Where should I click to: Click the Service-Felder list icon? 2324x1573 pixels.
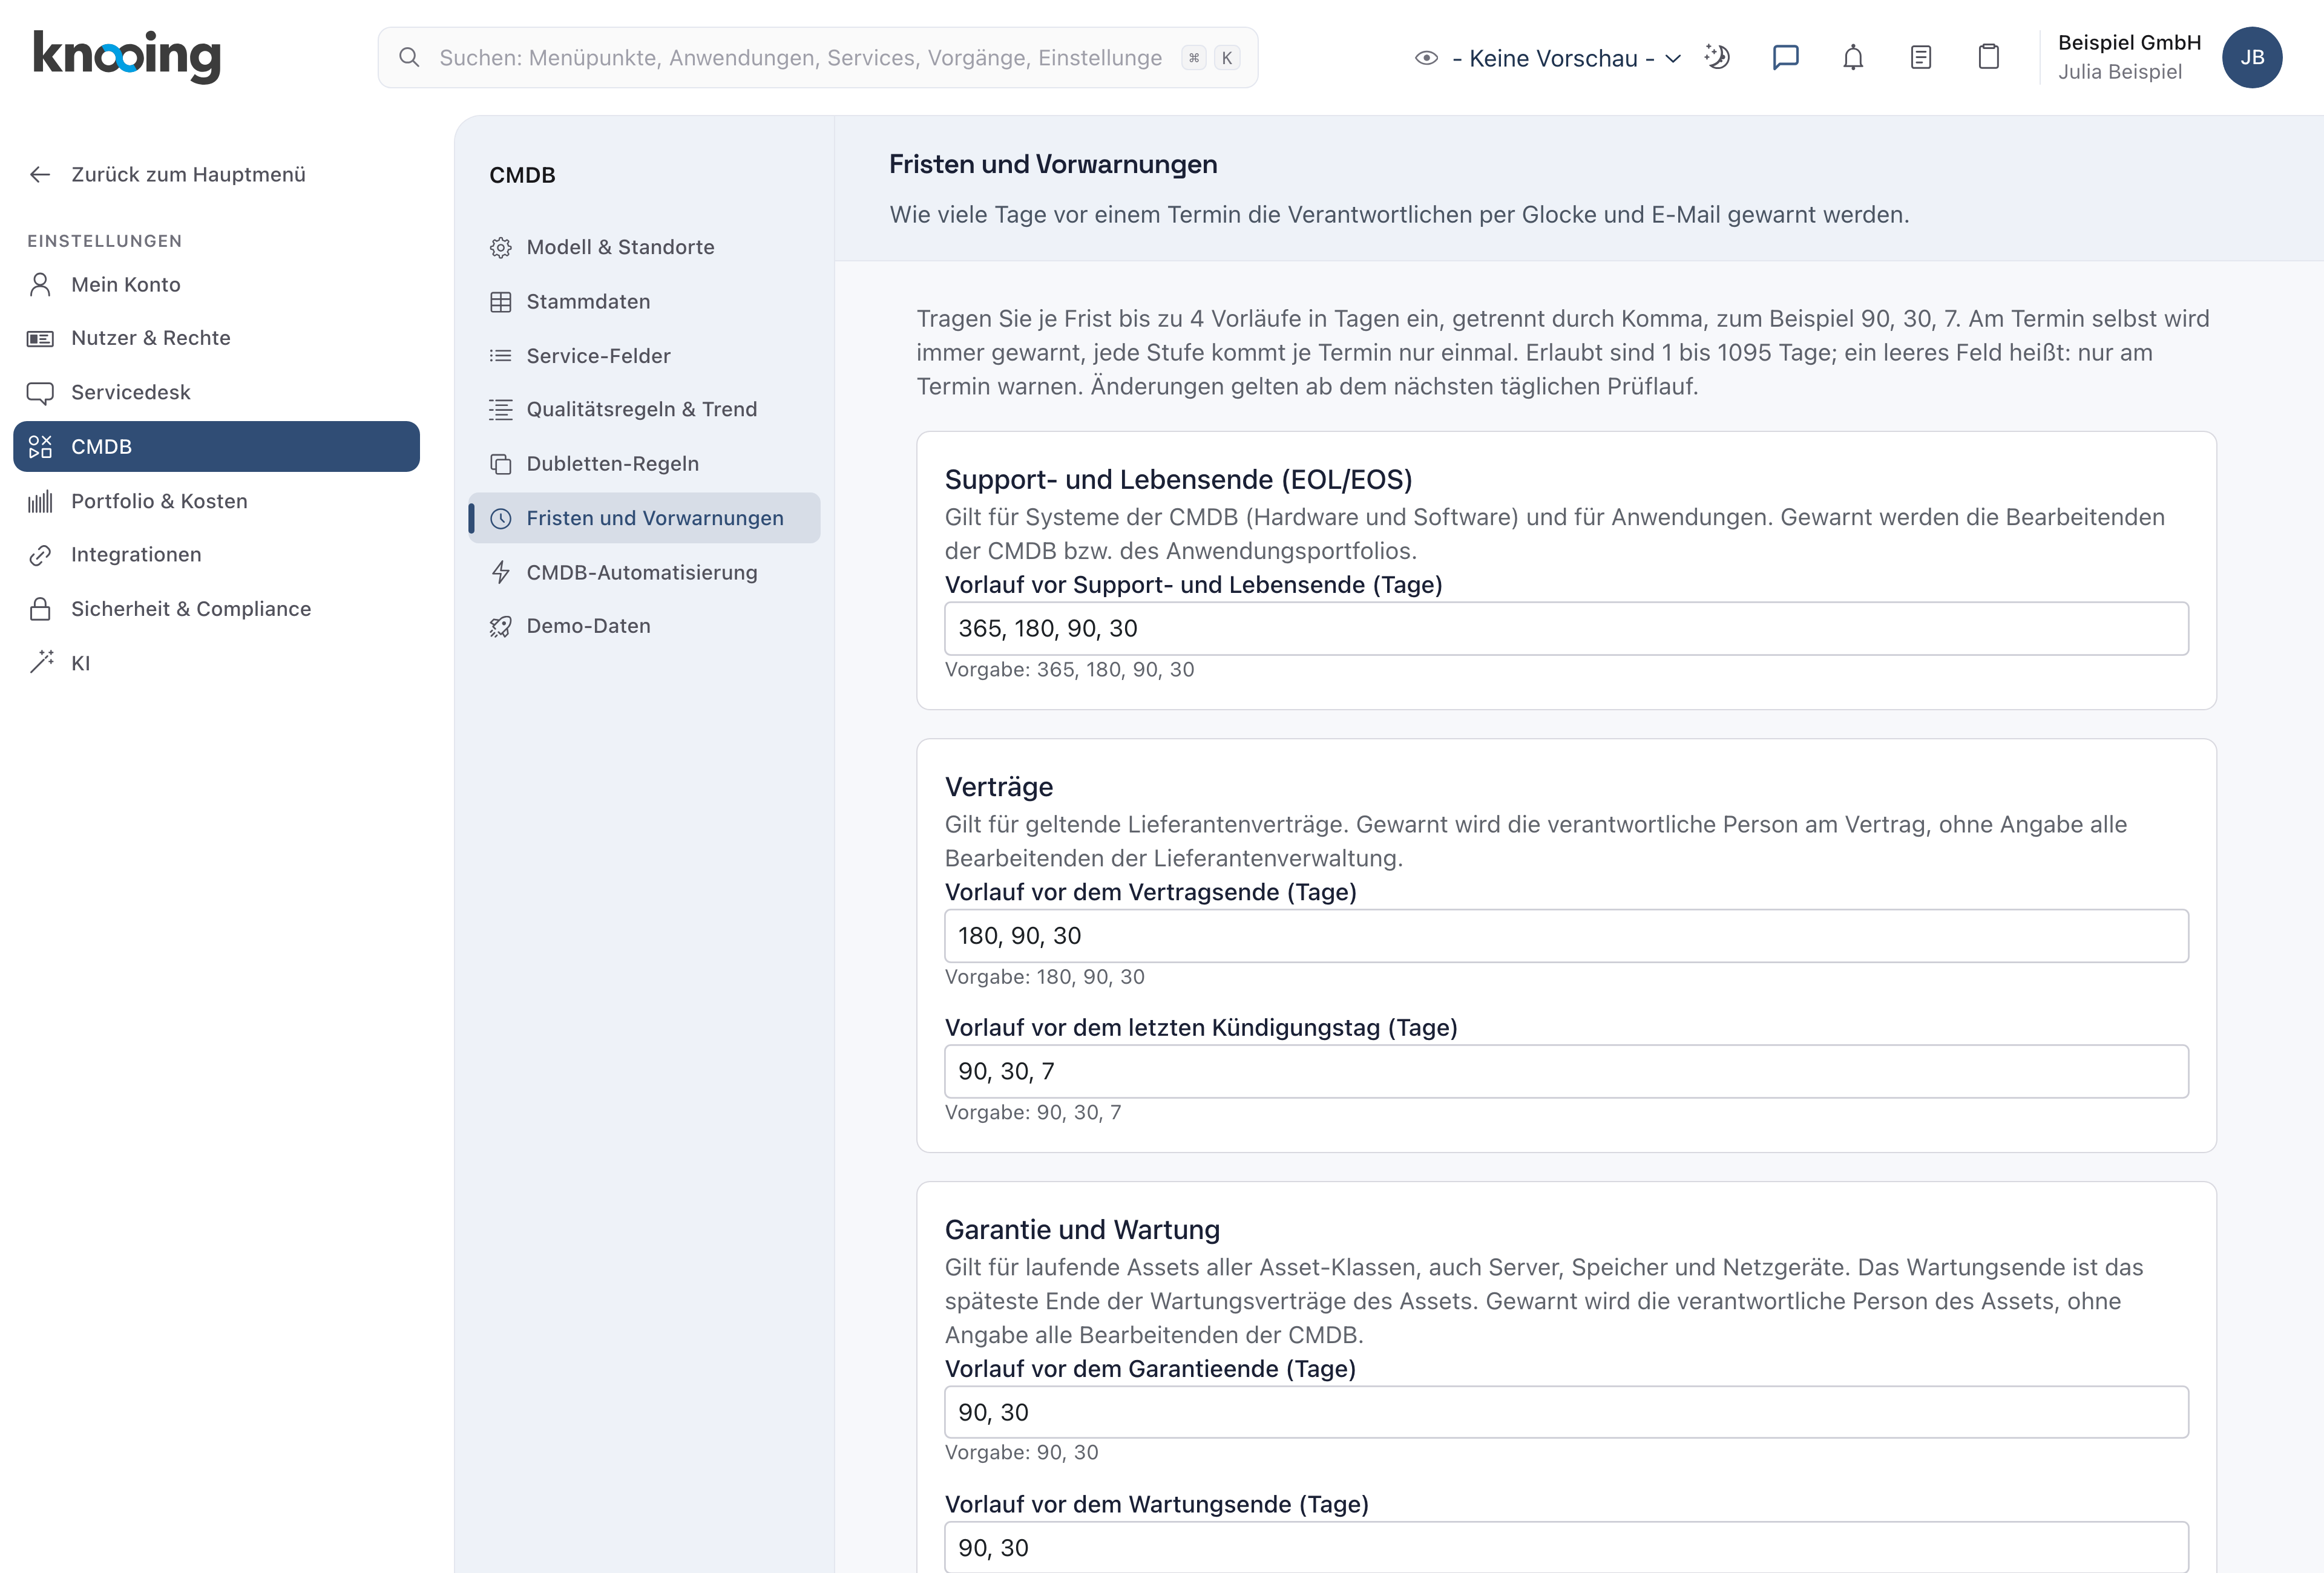click(501, 356)
